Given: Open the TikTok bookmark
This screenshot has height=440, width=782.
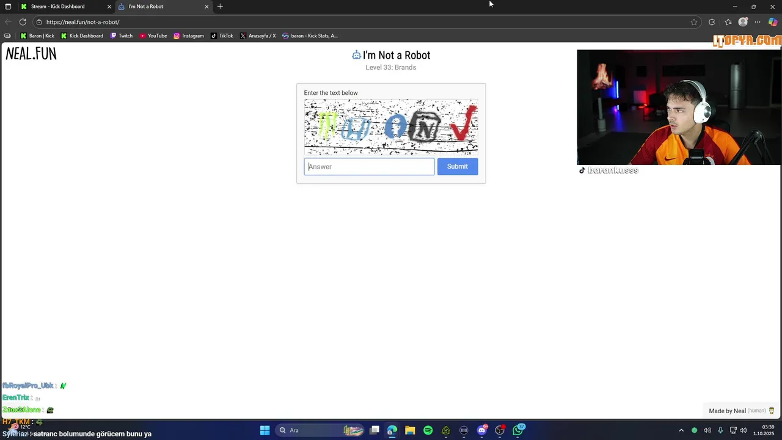Looking at the screenshot, I should point(222,35).
